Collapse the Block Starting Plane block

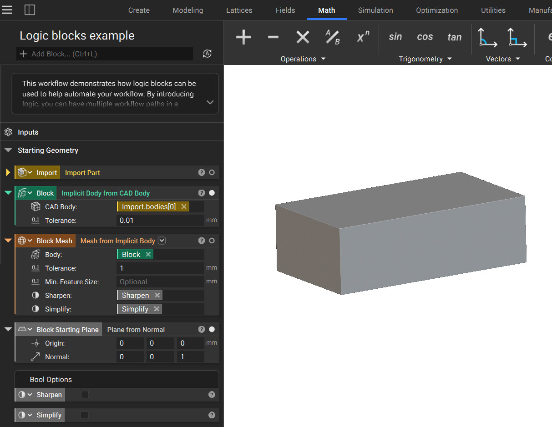[x=8, y=330]
